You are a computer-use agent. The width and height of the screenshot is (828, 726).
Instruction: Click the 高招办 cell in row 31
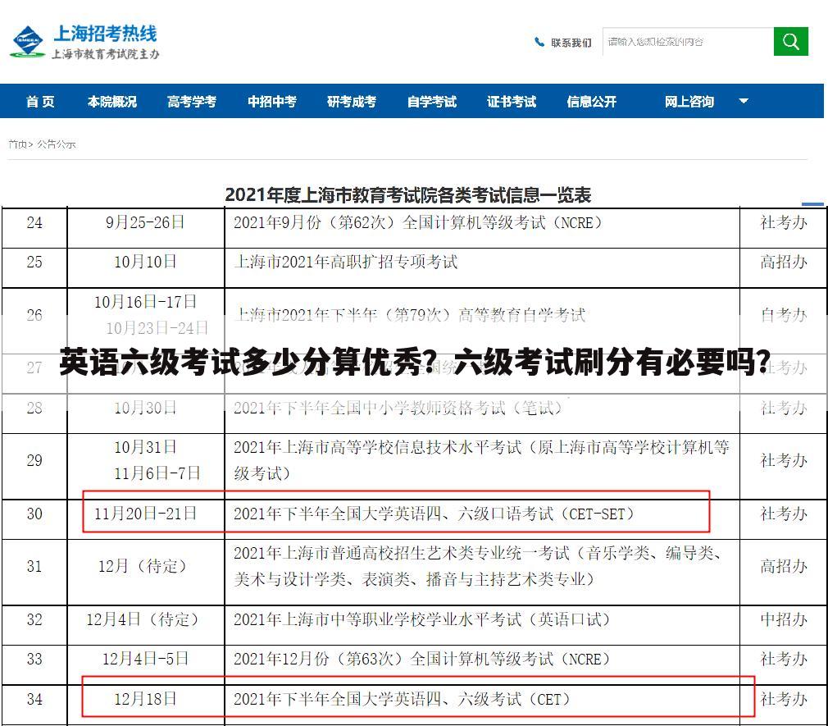click(x=784, y=566)
